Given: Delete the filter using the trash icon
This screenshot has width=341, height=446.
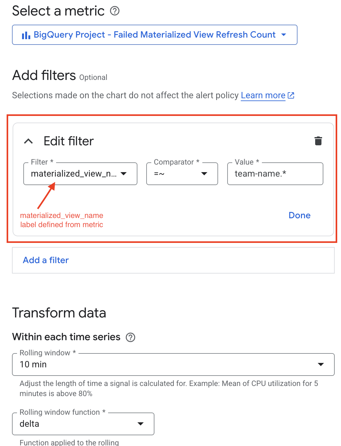Looking at the screenshot, I should tap(318, 141).
